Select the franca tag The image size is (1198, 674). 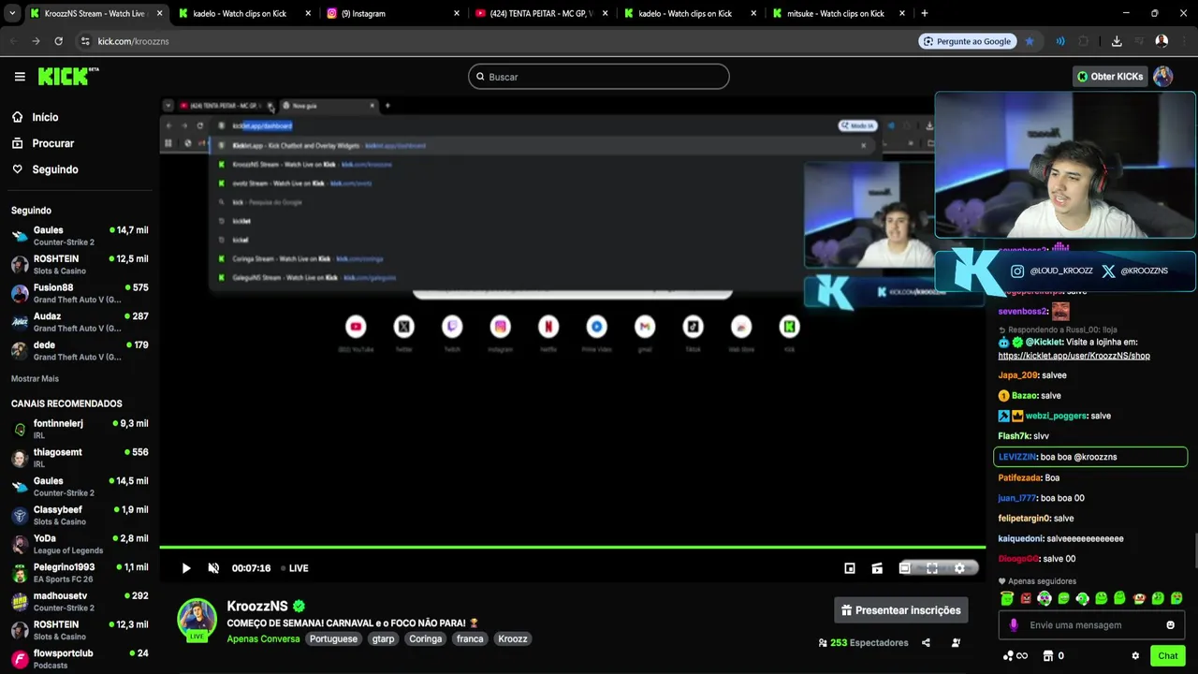(x=470, y=638)
